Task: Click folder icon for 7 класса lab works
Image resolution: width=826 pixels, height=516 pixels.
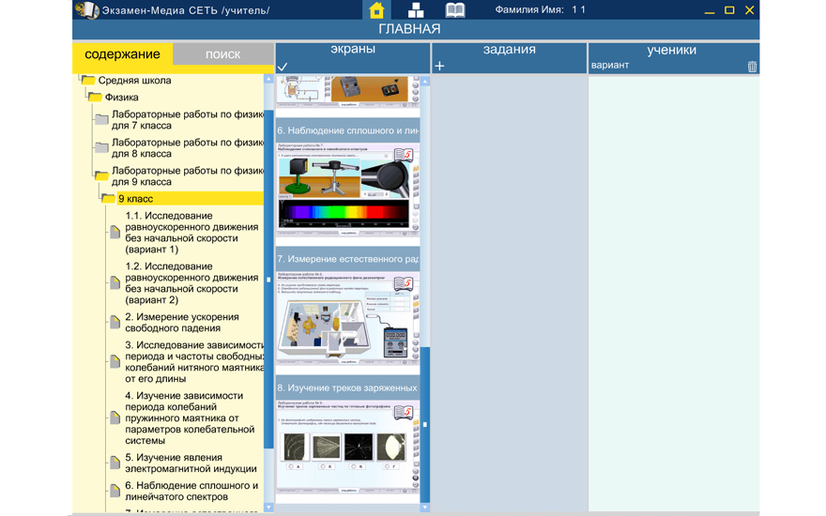Action: [x=101, y=119]
